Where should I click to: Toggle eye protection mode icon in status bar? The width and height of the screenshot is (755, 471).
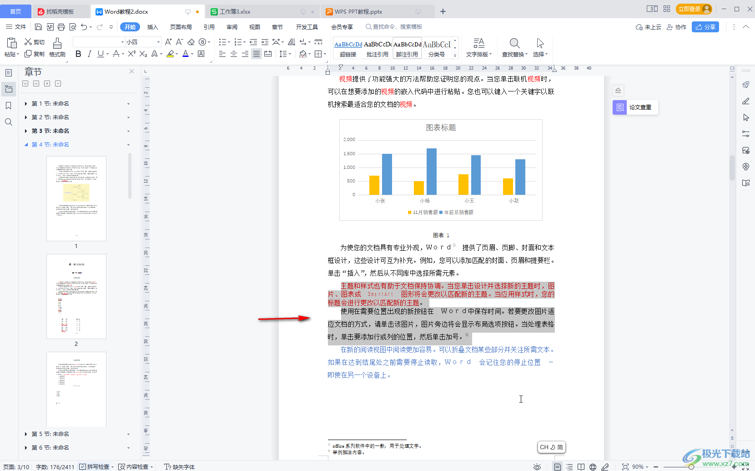[x=537, y=467]
